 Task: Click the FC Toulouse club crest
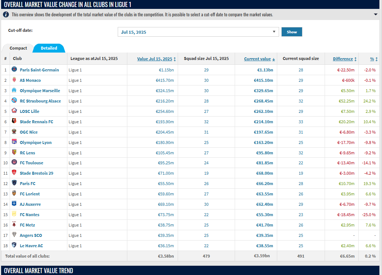(x=14, y=162)
